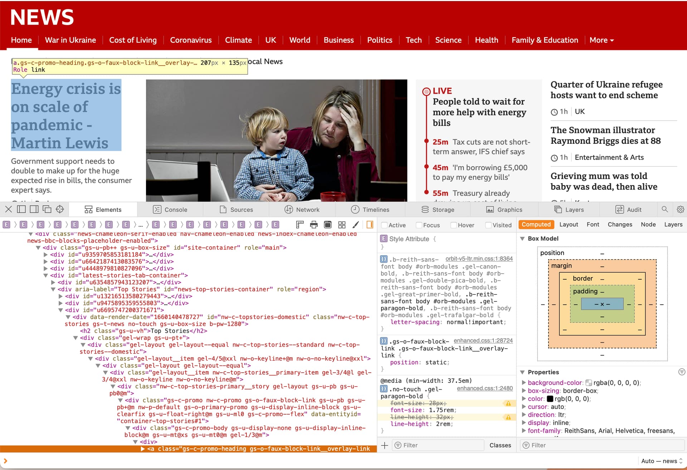This screenshot has height=470, width=687.
Task: Collapse latest-stories-tab-container div node
Action: pyautogui.click(x=45, y=275)
